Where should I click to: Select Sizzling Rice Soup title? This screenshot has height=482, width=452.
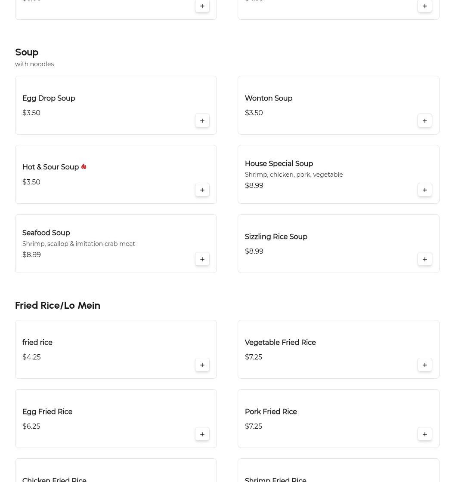point(276,237)
